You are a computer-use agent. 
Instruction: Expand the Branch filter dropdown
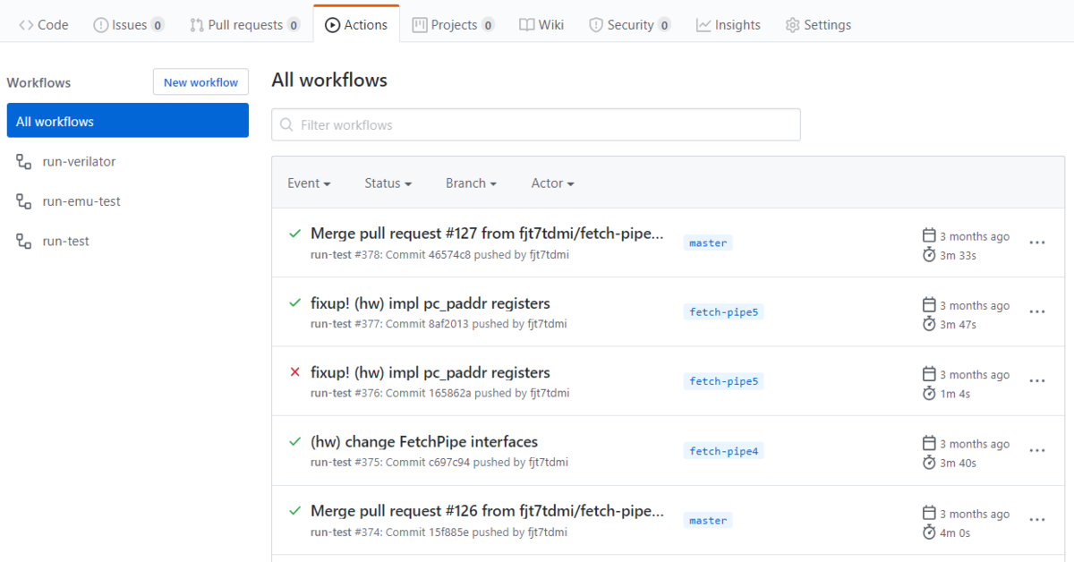click(472, 183)
